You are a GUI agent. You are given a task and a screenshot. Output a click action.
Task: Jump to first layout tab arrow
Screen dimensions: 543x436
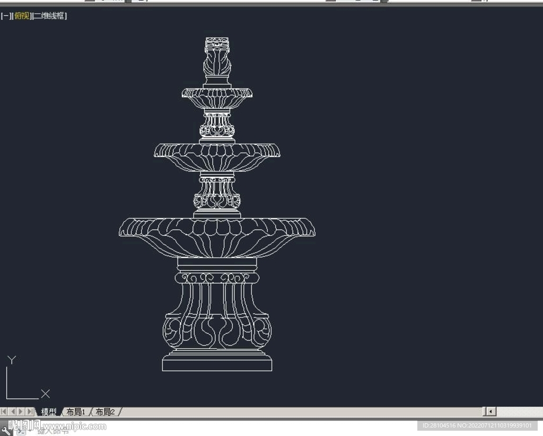[4, 412]
